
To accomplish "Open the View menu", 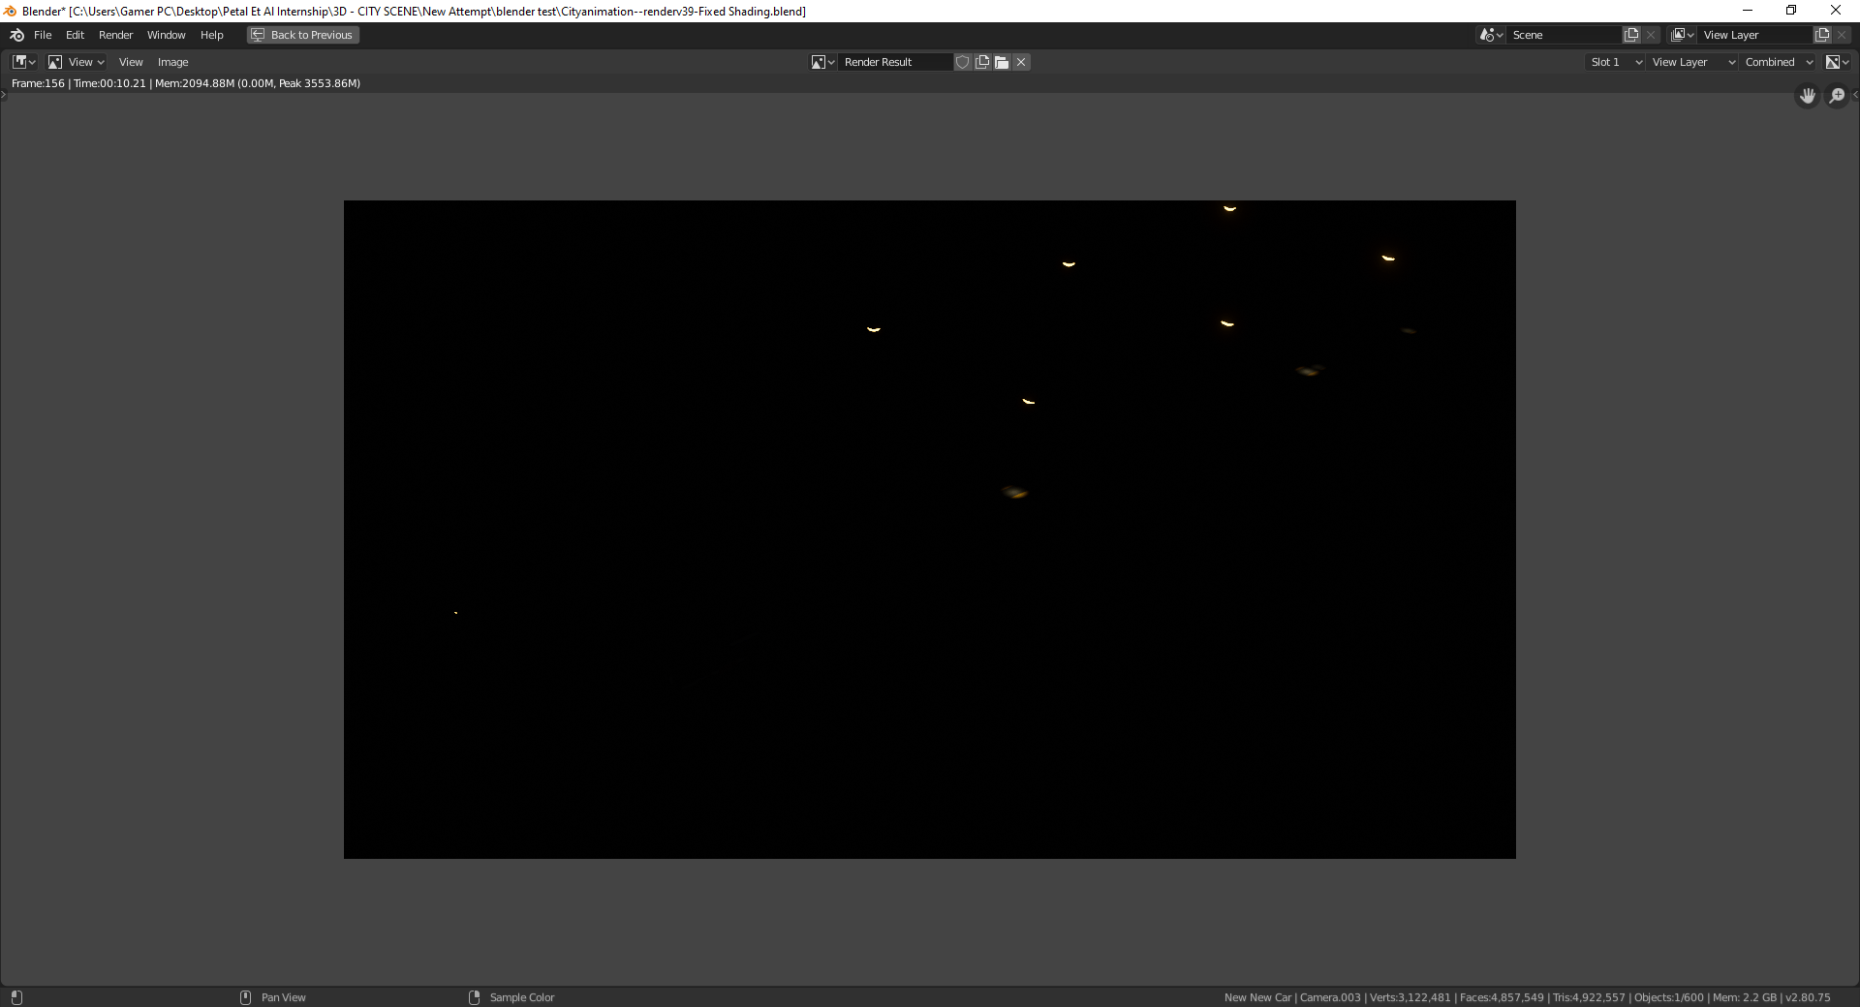I will coord(131,61).
